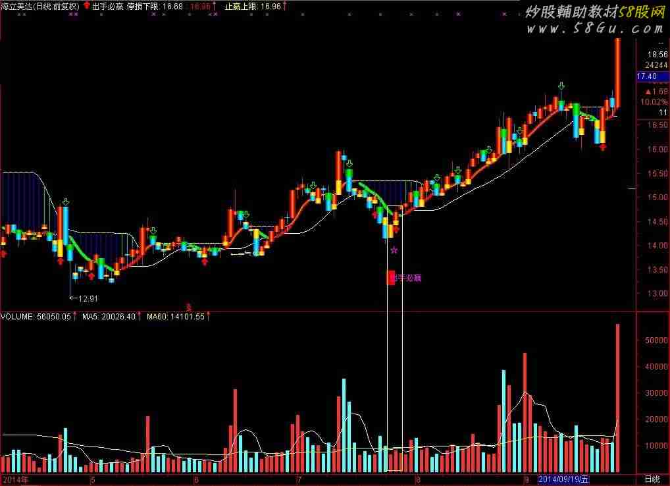This screenshot has width=670, height=486.
Task: Click the highlighted 17.40 price box
Action: (x=652, y=76)
